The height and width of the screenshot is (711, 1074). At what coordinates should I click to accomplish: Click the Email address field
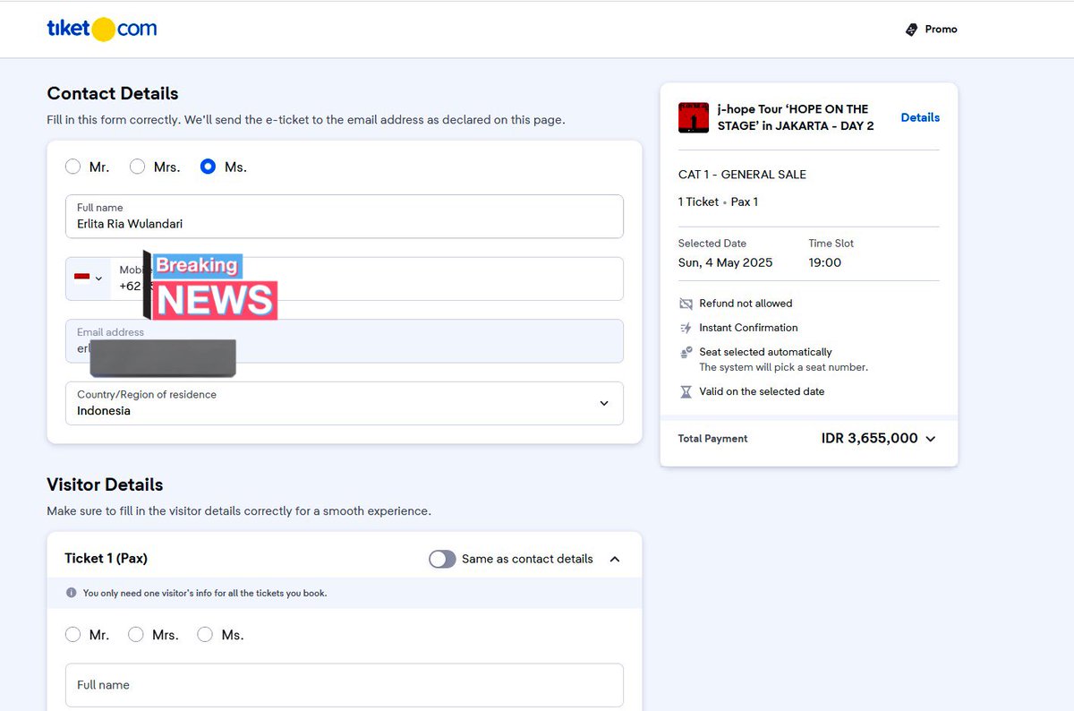345,341
